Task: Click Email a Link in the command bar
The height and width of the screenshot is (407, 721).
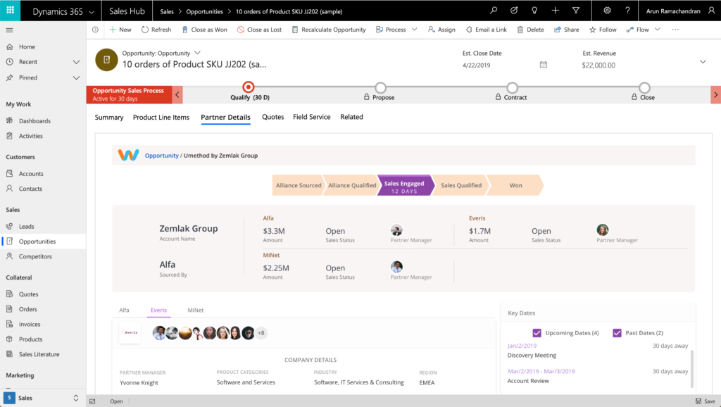Action: [485, 30]
